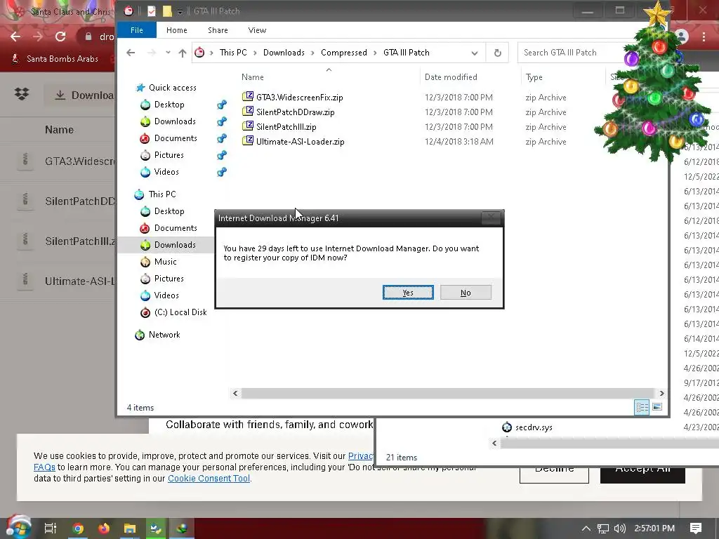Refresh the GTA III Patch folder
The height and width of the screenshot is (539, 719).
pos(498,53)
